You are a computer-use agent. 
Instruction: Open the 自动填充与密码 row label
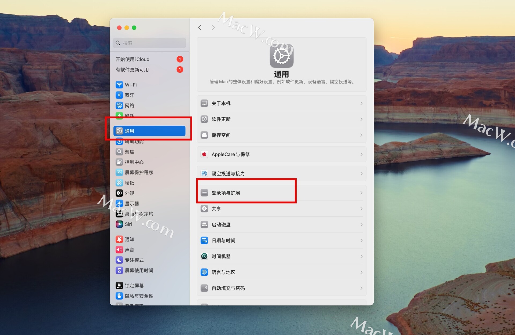[x=228, y=288]
